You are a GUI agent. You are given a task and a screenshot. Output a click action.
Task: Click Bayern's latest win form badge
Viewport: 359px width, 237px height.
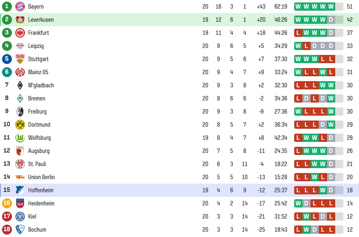[x=331, y=7]
